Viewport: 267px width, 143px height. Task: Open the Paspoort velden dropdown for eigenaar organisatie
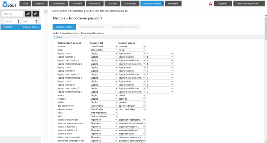tap(132, 120)
